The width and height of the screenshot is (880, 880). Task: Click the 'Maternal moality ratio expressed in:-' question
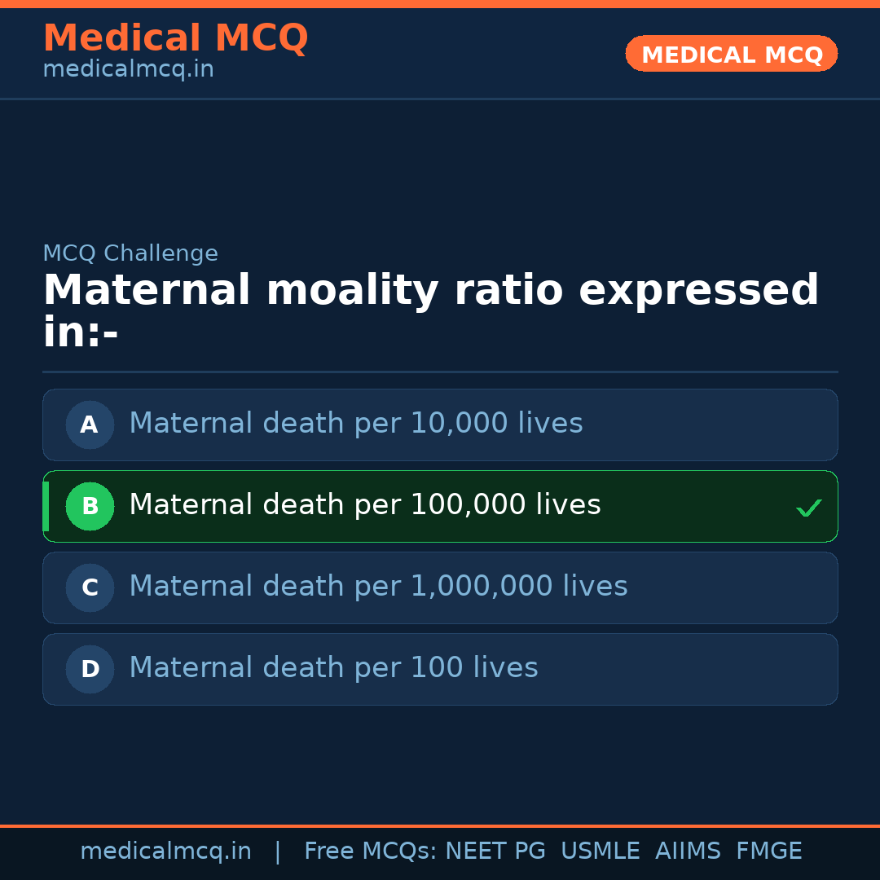430,311
